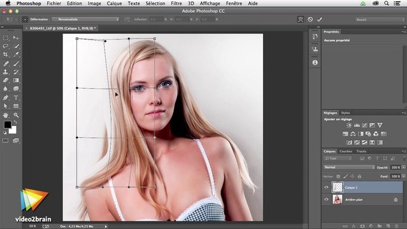Select the Hand tool

pyautogui.click(x=6, y=115)
